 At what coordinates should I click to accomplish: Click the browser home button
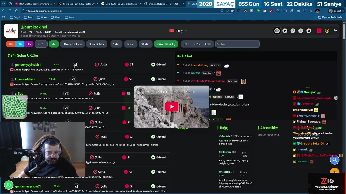click(16, 11)
